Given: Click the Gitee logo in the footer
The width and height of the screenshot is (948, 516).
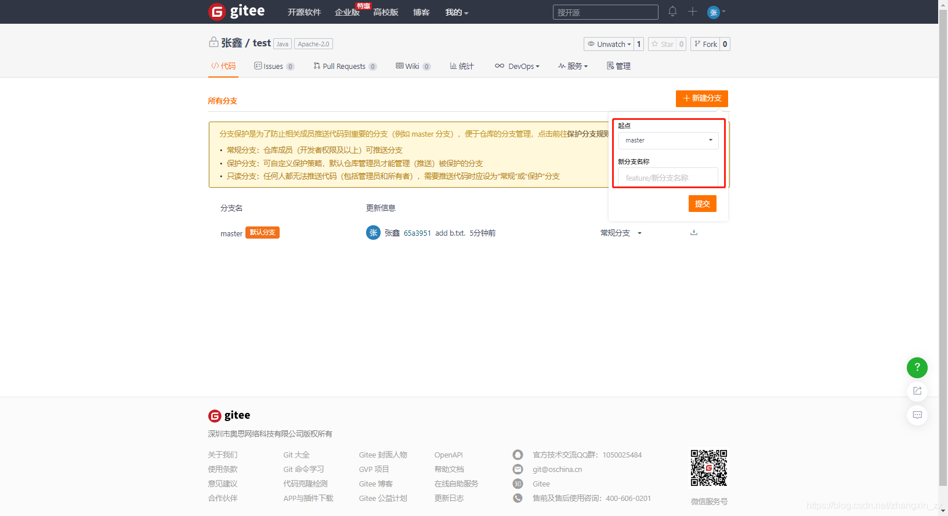Looking at the screenshot, I should pos(229,415).
